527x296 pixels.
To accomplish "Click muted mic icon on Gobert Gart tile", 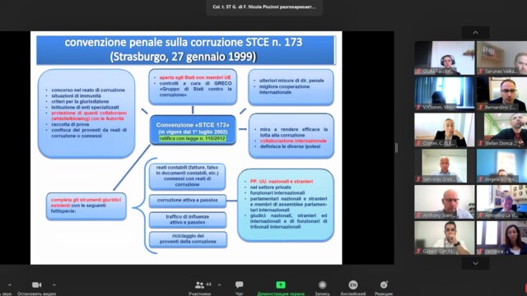I will (418, 251).
